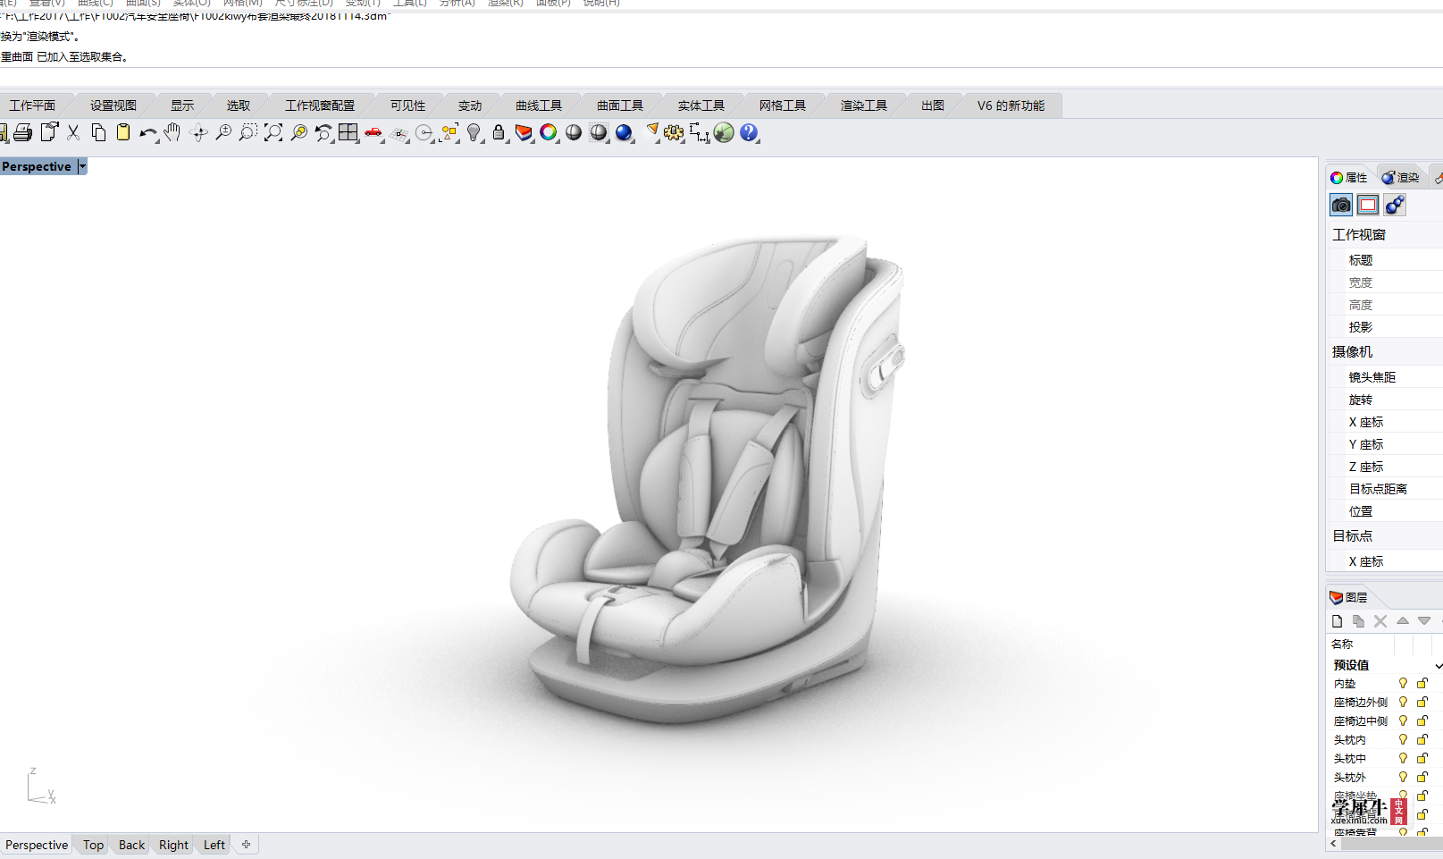Open the Edit layers toolbar icon
The width and height of the screenshot is (1443, 859).
(524, 133)
